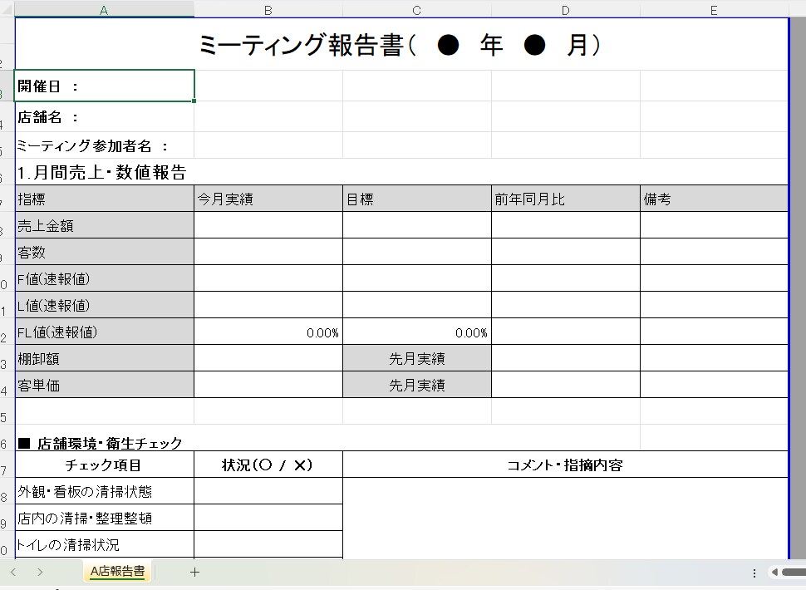
Task: Click the 客数 目標 input cell
Action: [x=417, y=252]
